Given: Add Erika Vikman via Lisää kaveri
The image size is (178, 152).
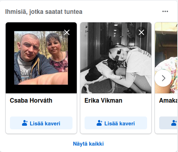Looking at the screenshot, I should tap(116, 123).
